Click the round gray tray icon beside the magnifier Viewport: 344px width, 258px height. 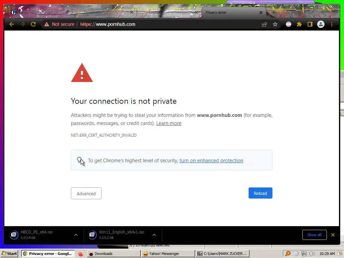[x=296, y=254]
